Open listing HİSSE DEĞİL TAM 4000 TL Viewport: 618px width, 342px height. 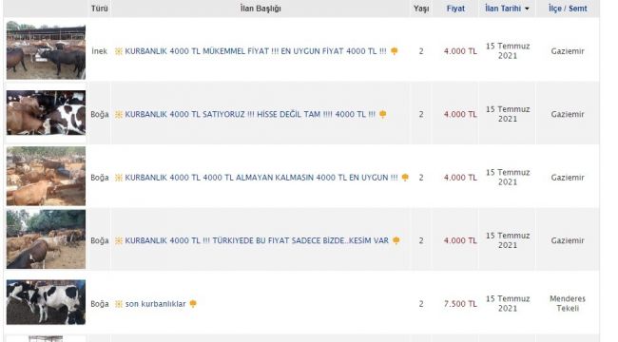coord(250,115)
